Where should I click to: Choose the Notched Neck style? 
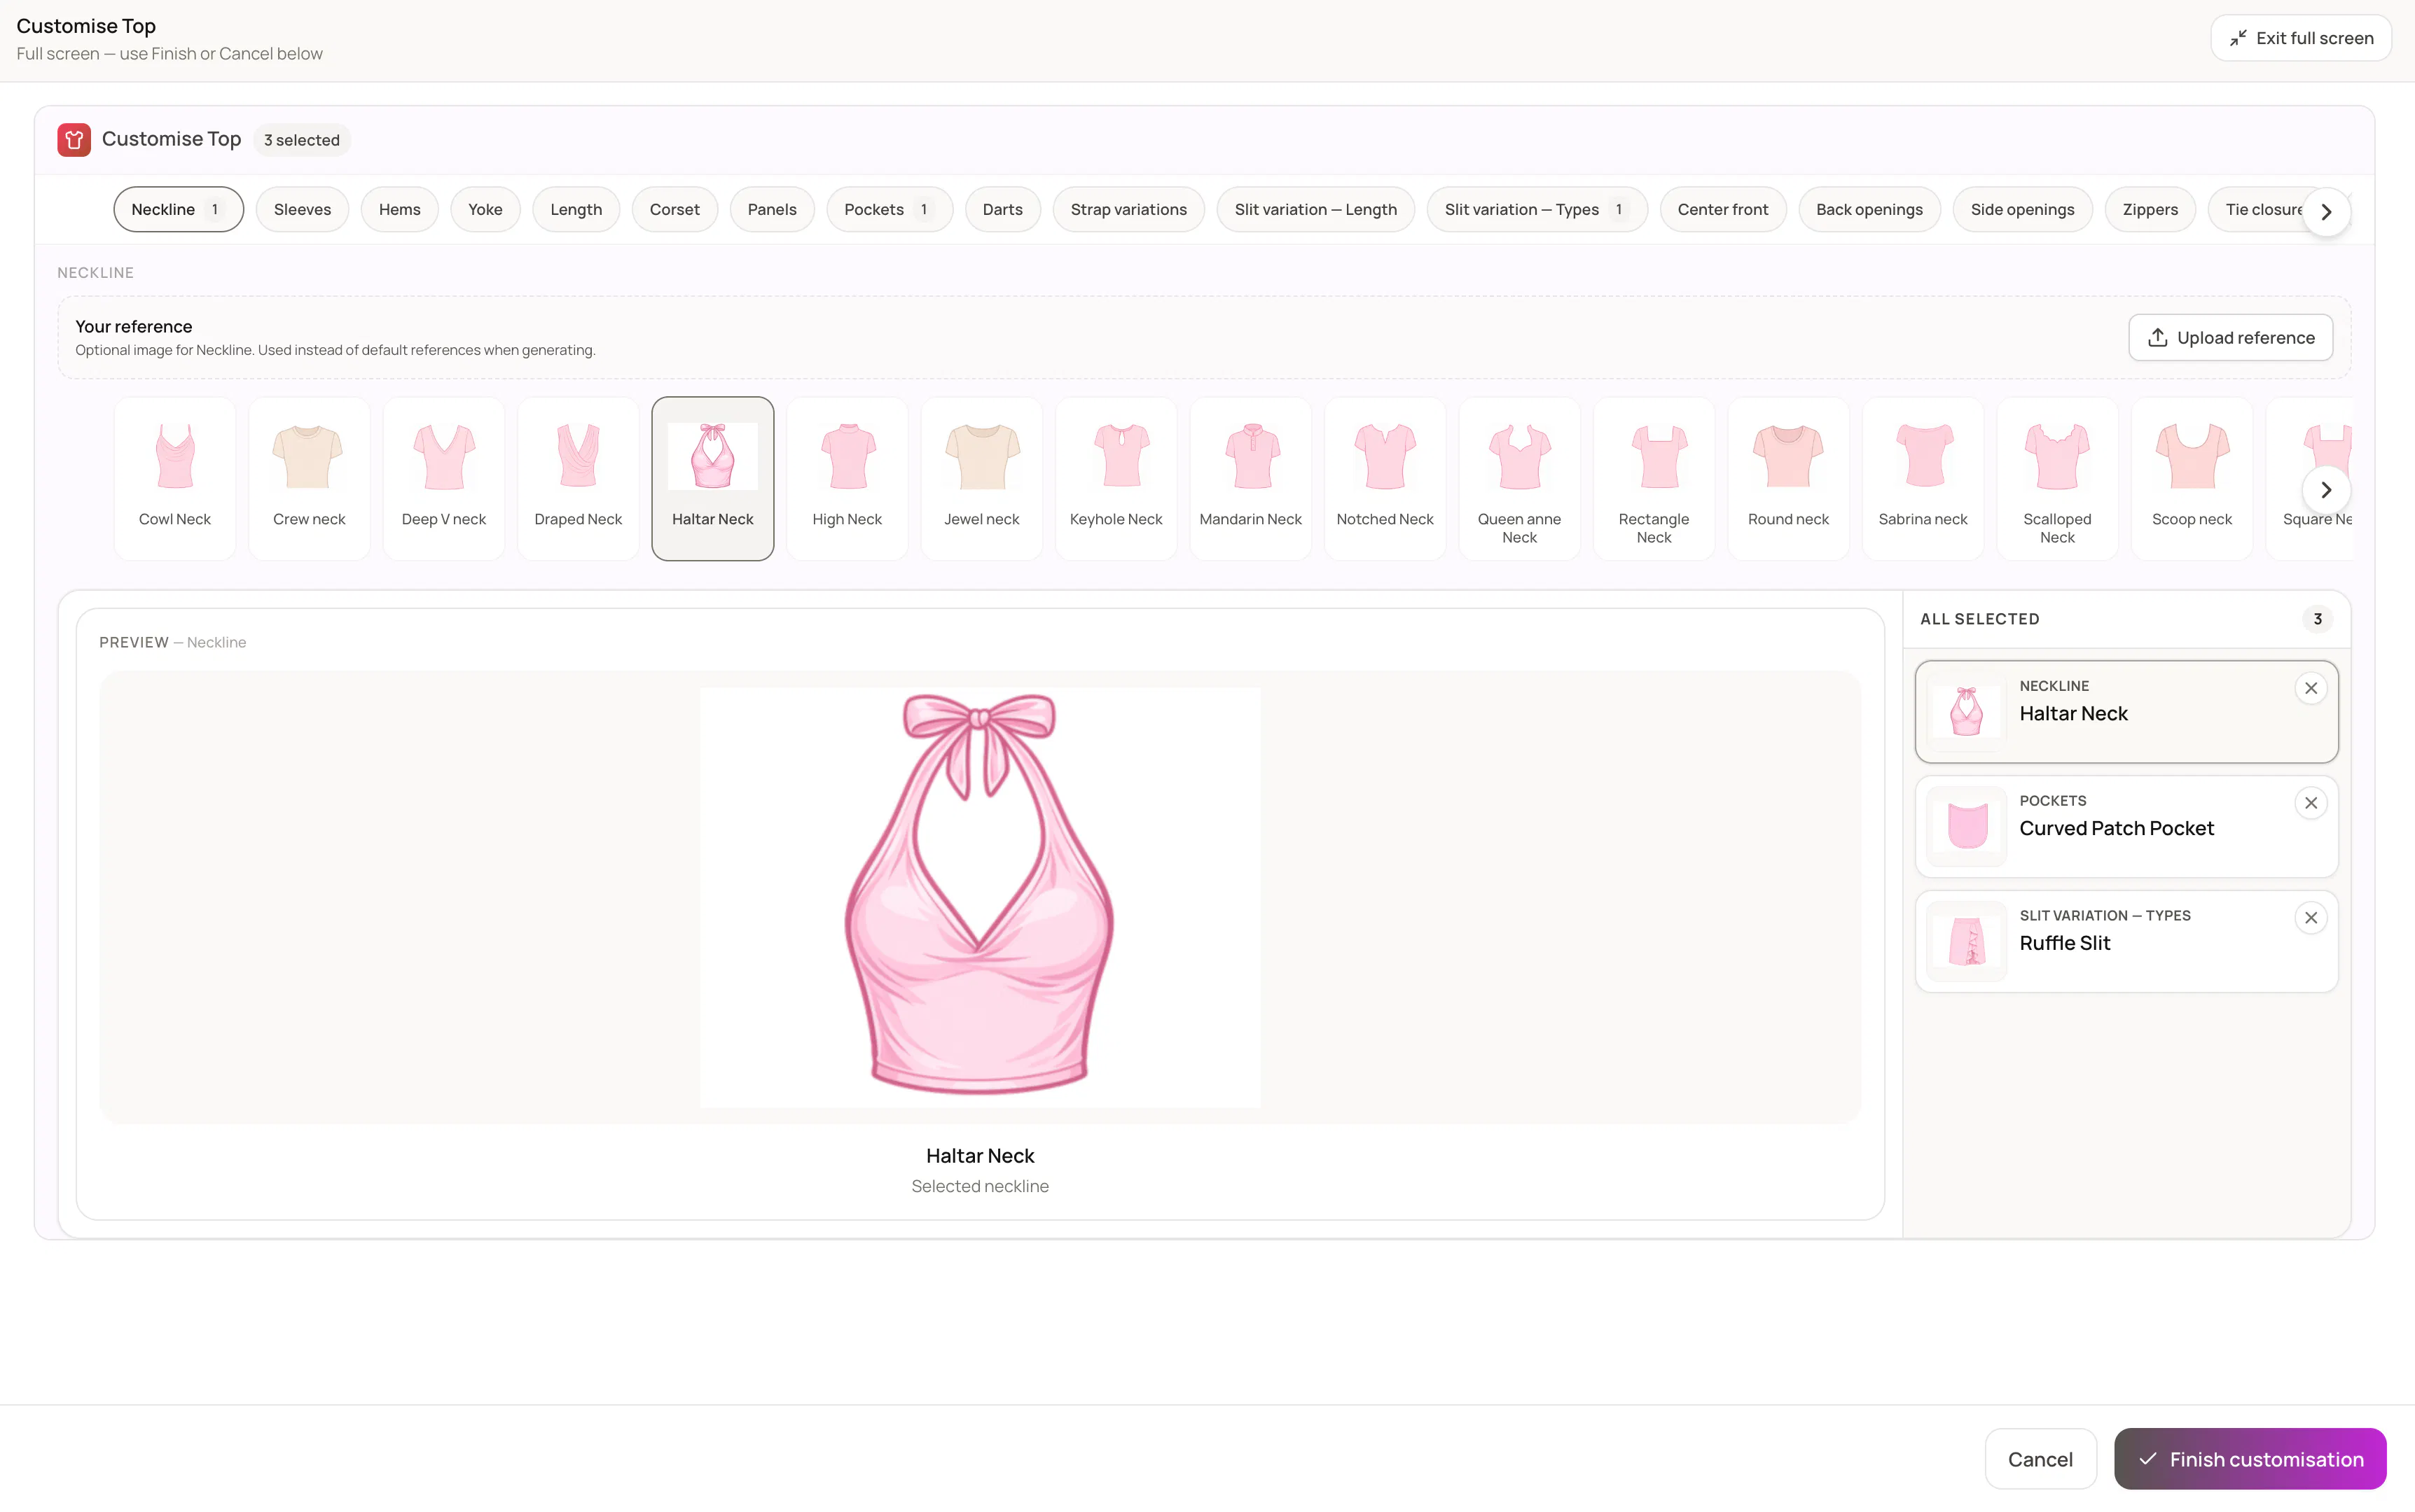(x=1385, y=479)
